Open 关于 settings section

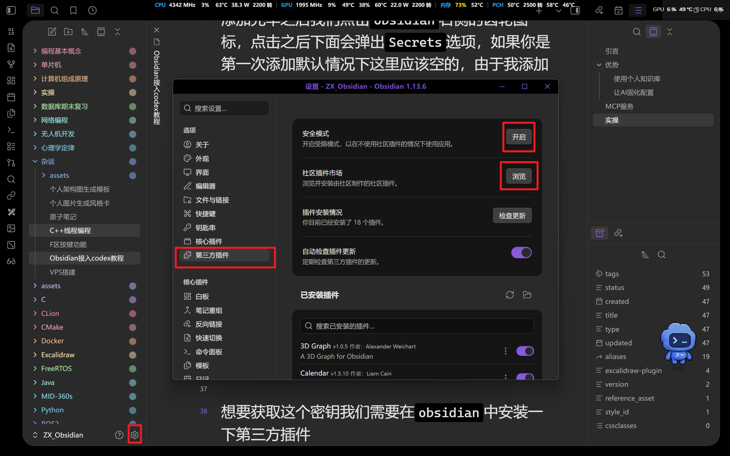coord(224,144)
